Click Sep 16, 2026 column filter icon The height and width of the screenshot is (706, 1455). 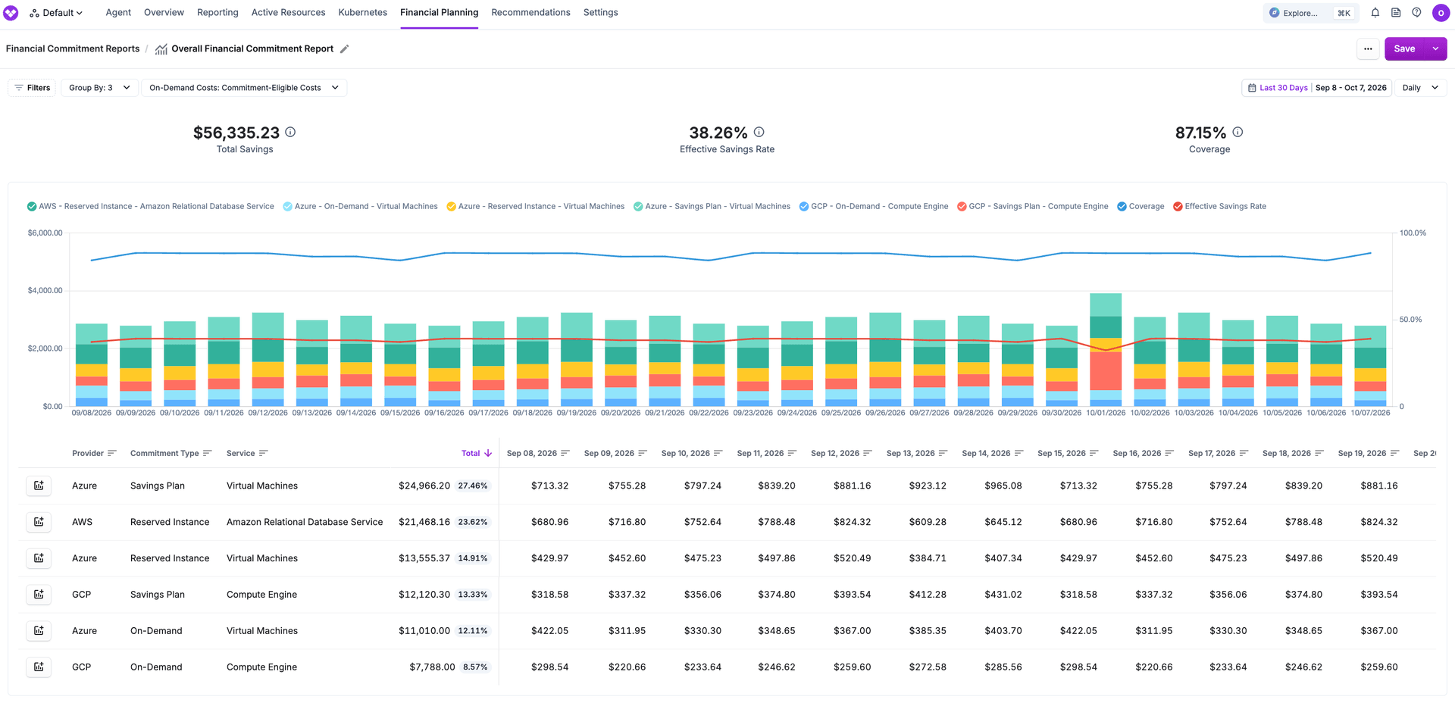[x=1169, y=454]
